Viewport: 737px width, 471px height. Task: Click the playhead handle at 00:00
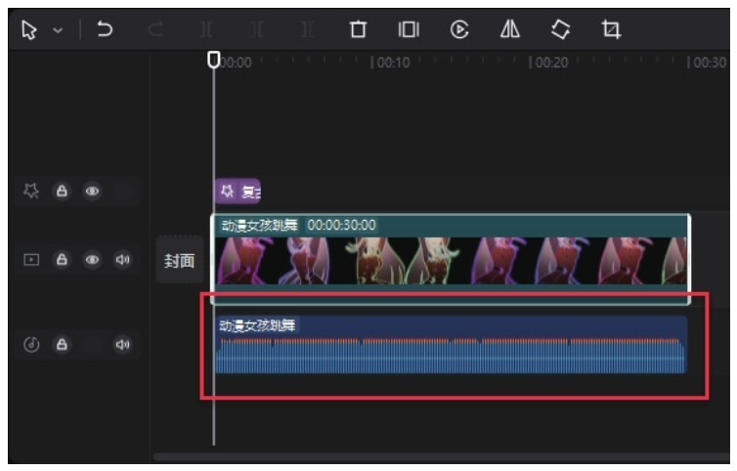214,60
